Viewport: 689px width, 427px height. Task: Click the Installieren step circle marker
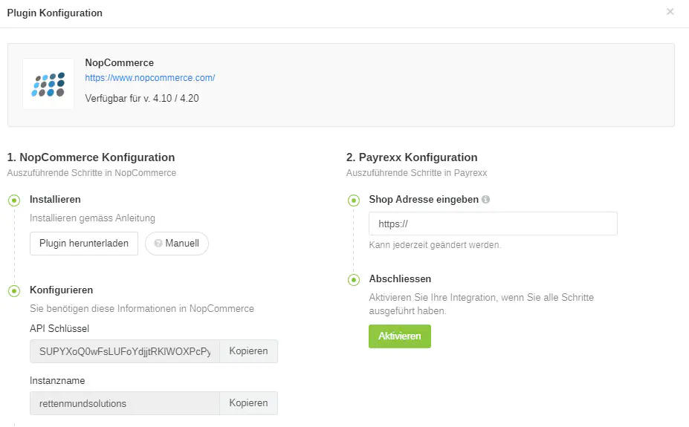pos(14,200)
